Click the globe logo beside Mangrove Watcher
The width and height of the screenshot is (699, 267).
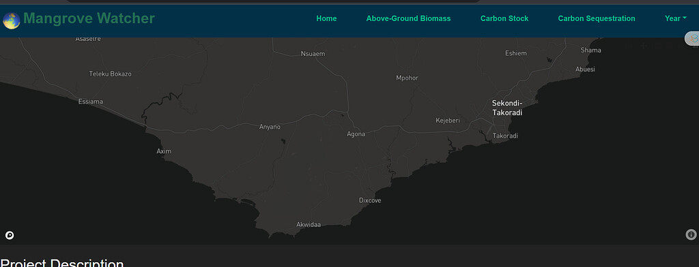click(11, 20)
